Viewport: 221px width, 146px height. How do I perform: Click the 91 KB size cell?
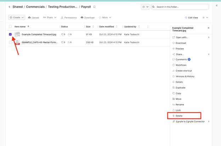(89, 34)
